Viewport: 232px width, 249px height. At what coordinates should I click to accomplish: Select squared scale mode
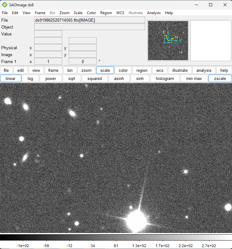tap(95, 78)
